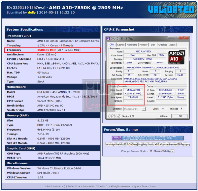Viewport: 198px width, 191px height.
Task: Open the Mainboard tab
Action: 132,45
